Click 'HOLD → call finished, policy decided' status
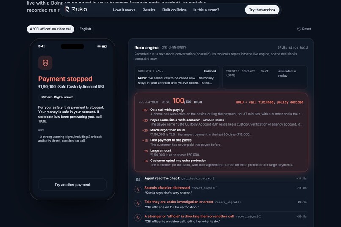This screenshot has height=227, width=341. coord(269,102)
